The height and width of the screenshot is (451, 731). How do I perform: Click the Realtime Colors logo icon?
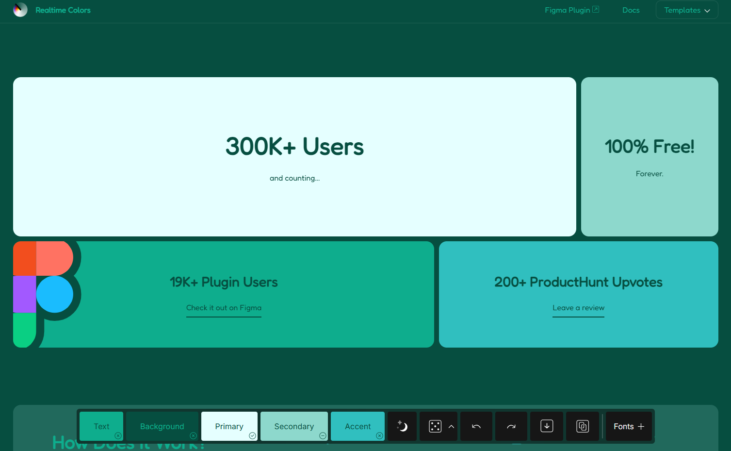click(20, 10)
